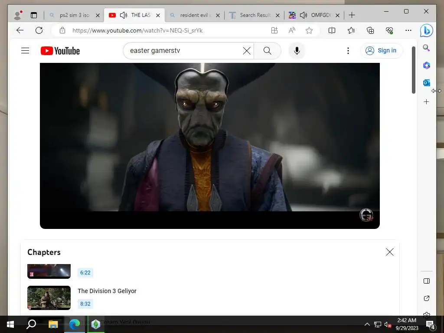Viewport: 444px width, 333px height.
Task: Add this page to favorites star
Action: (x=309, y=30)
